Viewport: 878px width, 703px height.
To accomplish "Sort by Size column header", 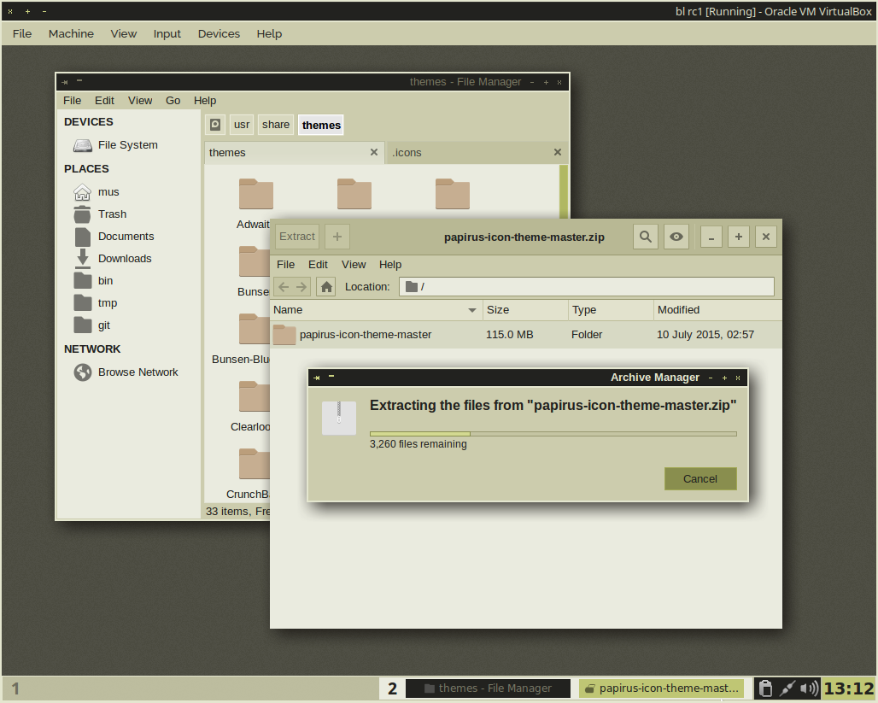I will (525, 310).
